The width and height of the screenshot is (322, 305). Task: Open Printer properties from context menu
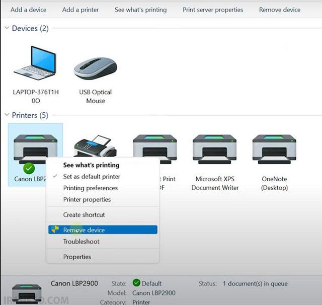103,200
